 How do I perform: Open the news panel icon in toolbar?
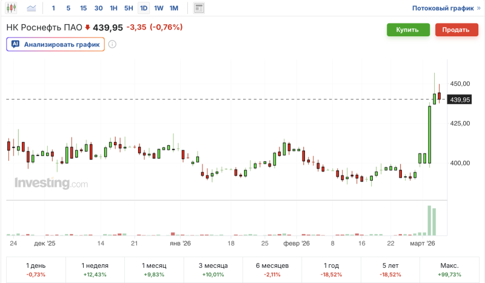coord(199,8)
